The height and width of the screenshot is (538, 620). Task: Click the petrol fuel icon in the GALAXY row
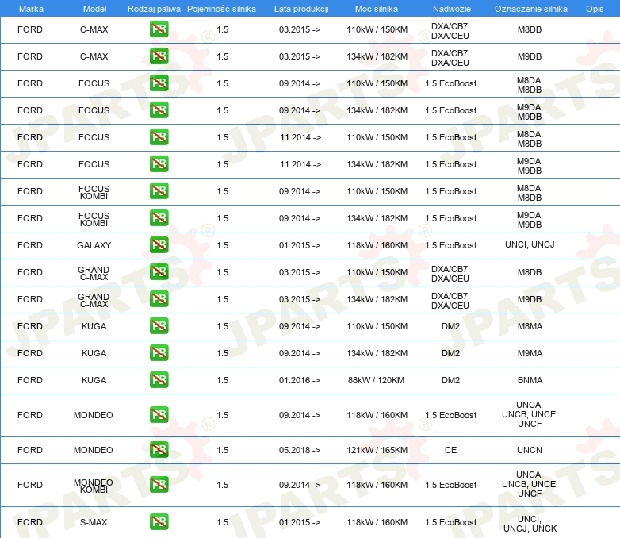159,244
